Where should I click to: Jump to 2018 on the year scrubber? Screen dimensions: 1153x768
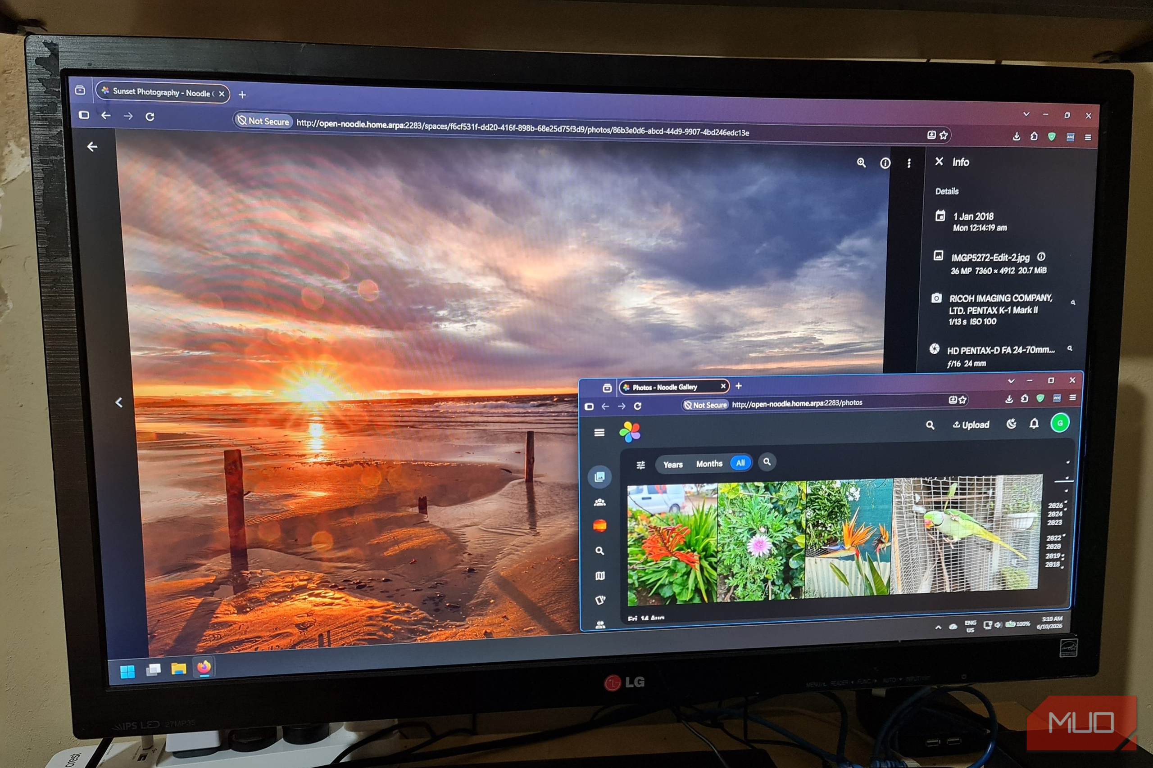(x=1052, y=564)
